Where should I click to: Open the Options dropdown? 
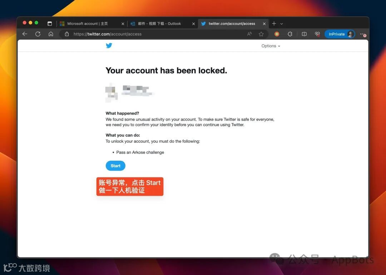[271, 46]
